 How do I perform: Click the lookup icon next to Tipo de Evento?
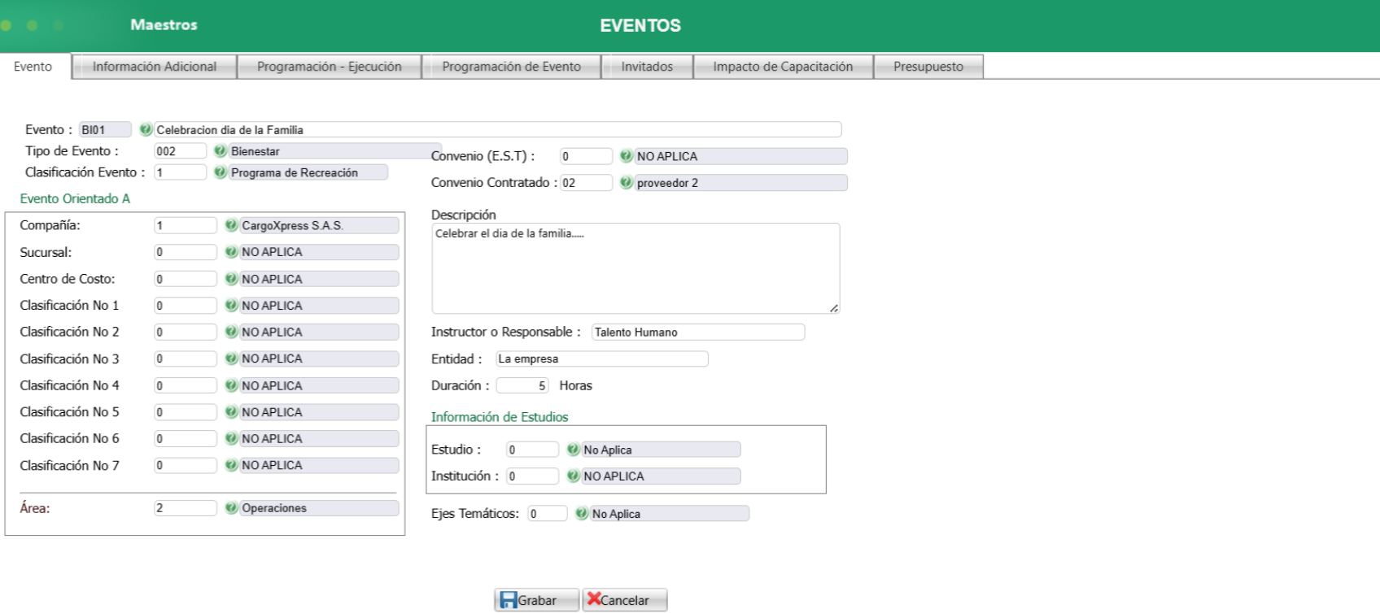coord(220,151)
